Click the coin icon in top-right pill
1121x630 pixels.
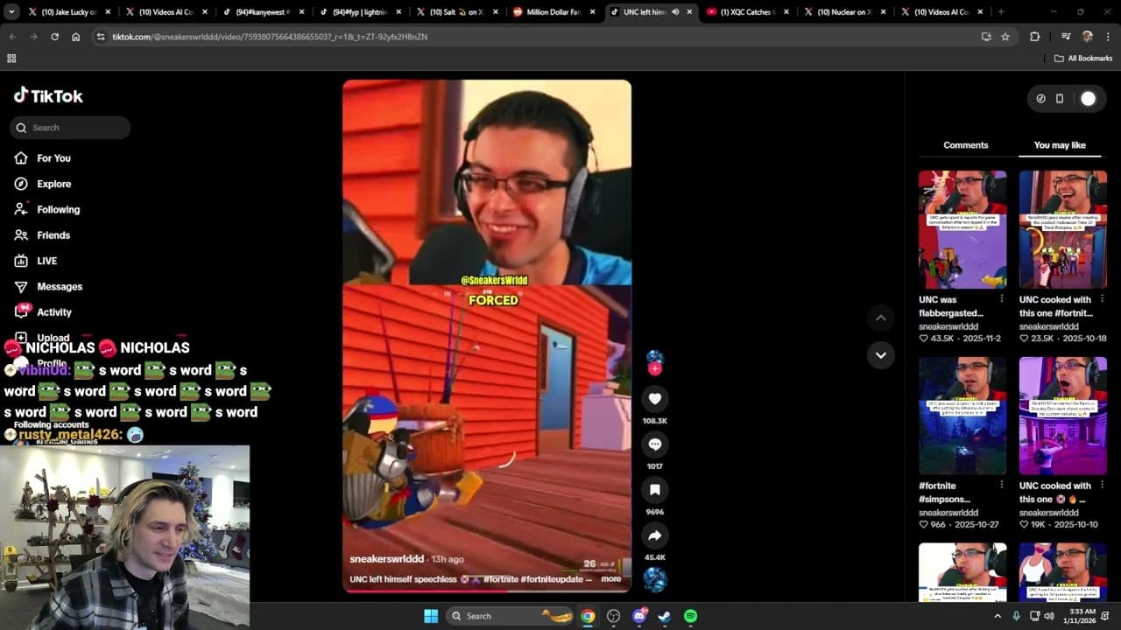[x=1040, y=99]
